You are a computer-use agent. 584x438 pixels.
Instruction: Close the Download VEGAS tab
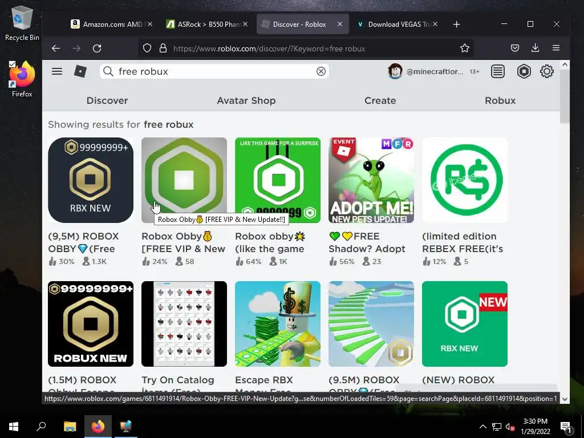pyautogui.click(x=435, y=24)
